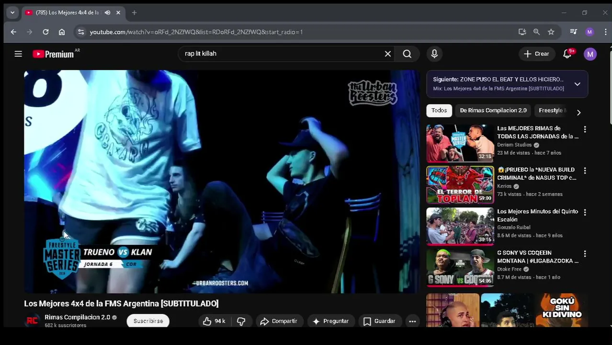Open the account avatar menu on YouTube
The image size is (612, 345).
point(590,54)
